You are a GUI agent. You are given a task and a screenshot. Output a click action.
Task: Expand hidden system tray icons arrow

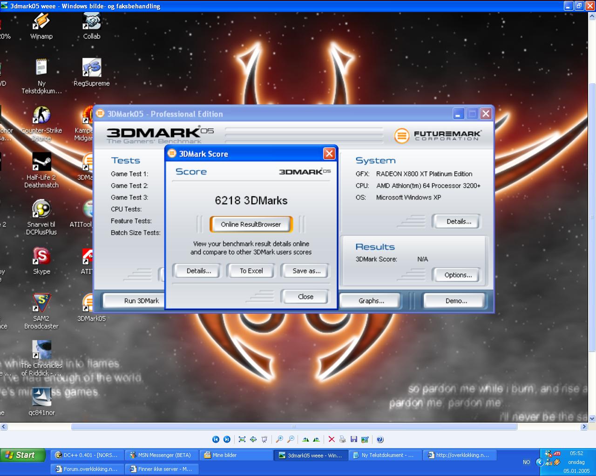point(540,462)
